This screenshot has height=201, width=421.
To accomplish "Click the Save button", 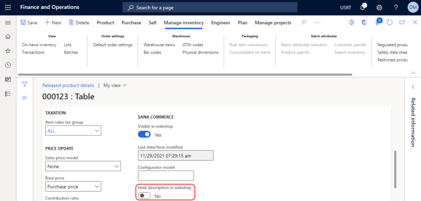I will point(29,23).
